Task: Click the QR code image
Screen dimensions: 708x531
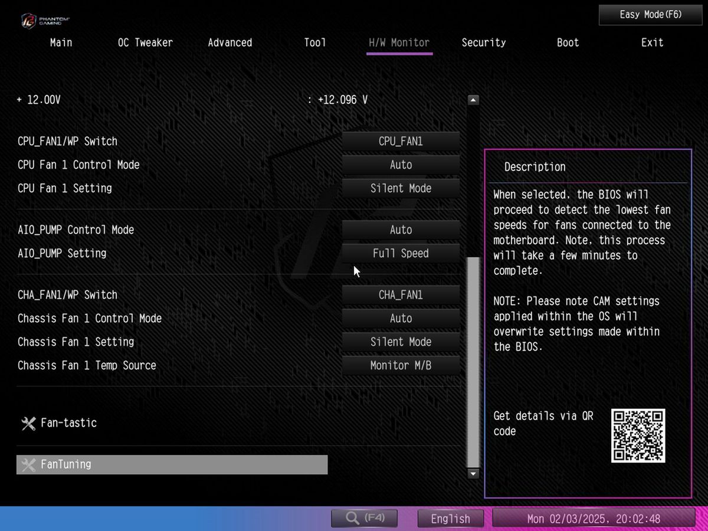Action: pos(638,435)
